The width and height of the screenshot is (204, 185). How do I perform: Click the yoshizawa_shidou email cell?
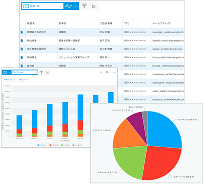[x=168, y=83]
